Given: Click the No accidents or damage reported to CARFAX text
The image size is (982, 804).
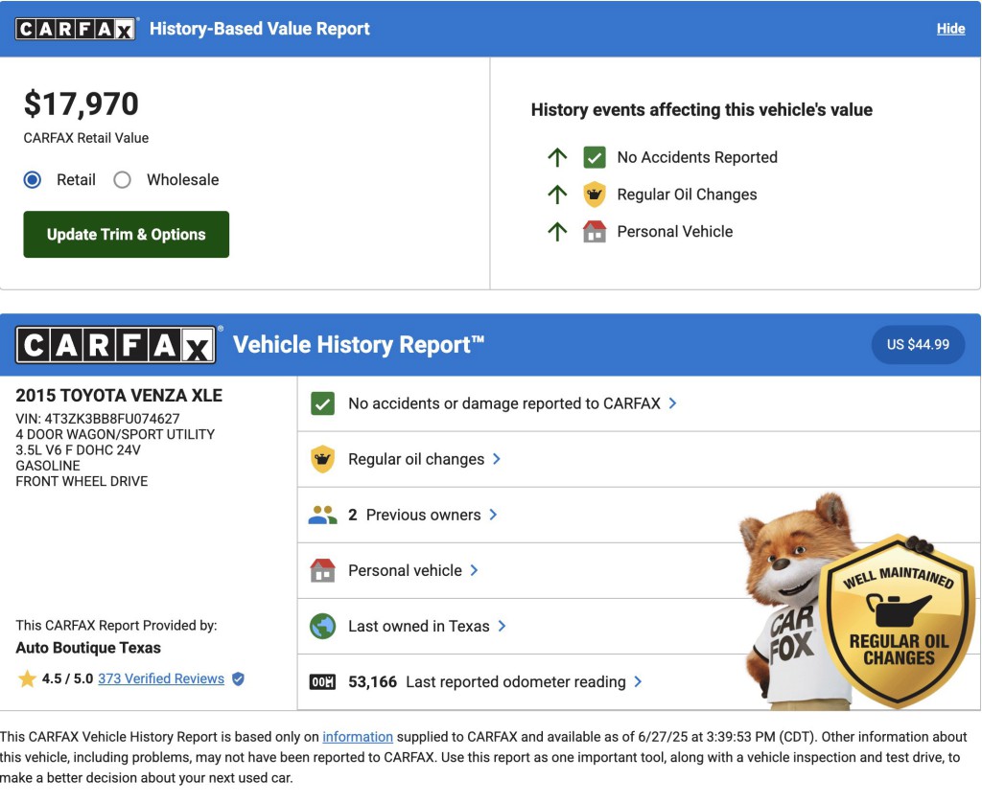Looking at the screenshot, I should pyautogui.click(x=504, y=403).
